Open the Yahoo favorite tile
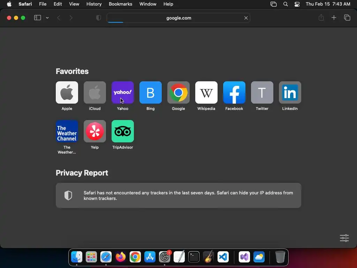The width and height of the screenshot is (357, 268). 122,92
